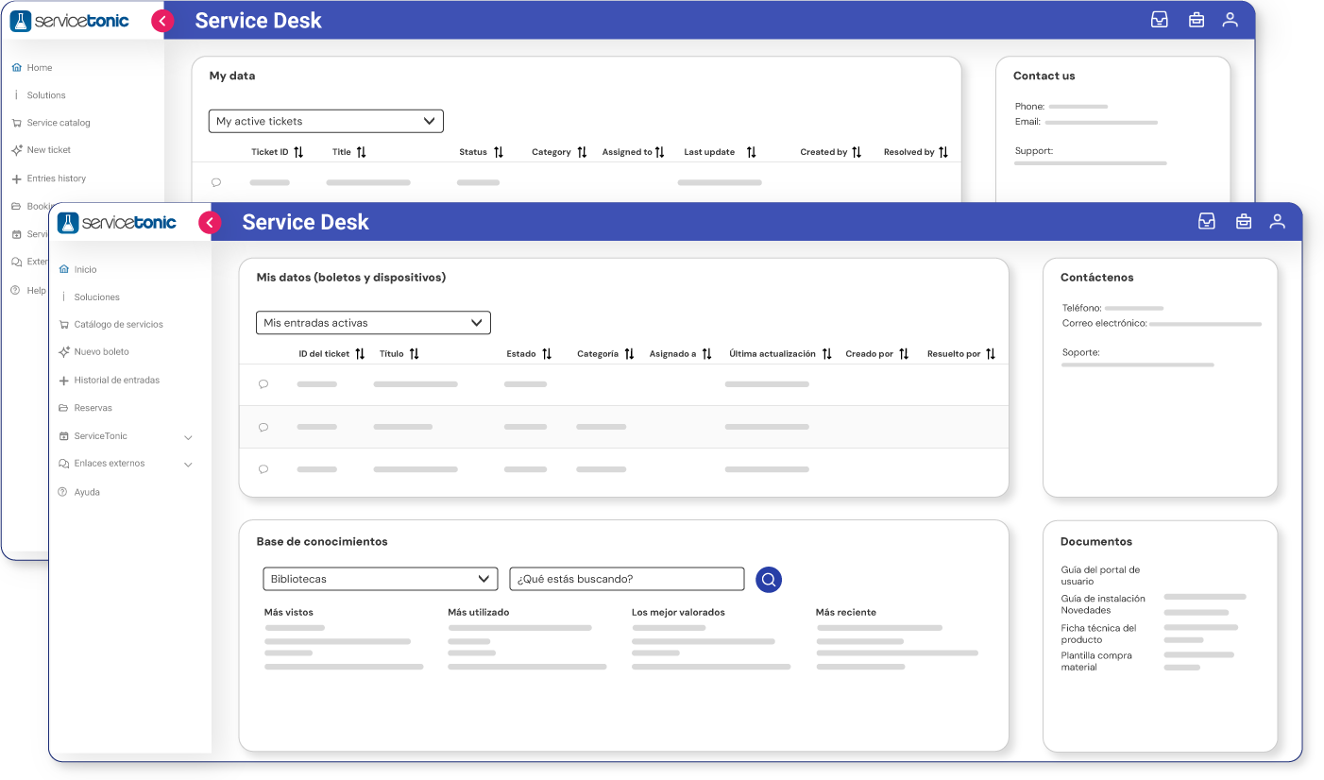Viewport: 1324px width, 780px height.
Task: Click Más vistos heading in knowledge base
Action: [289, 613]
